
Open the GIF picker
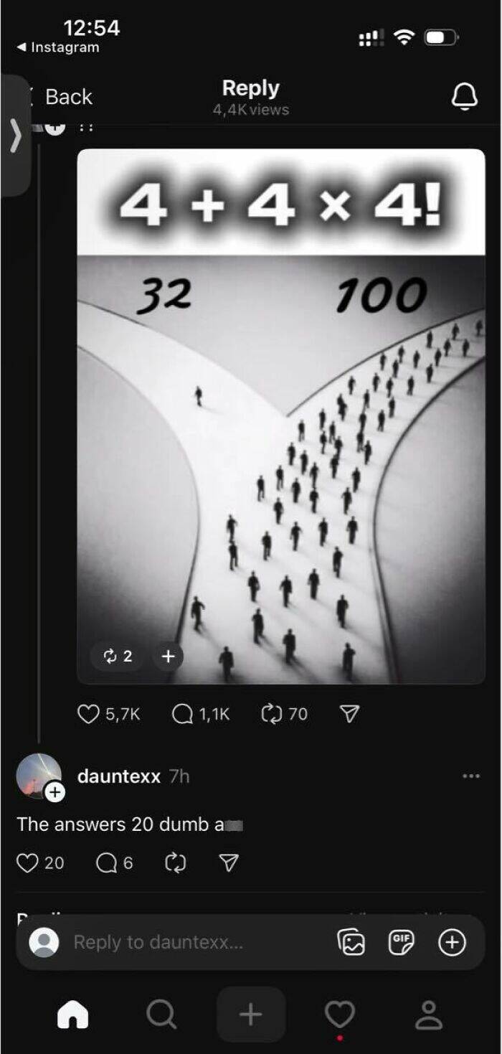coord(401,942)
